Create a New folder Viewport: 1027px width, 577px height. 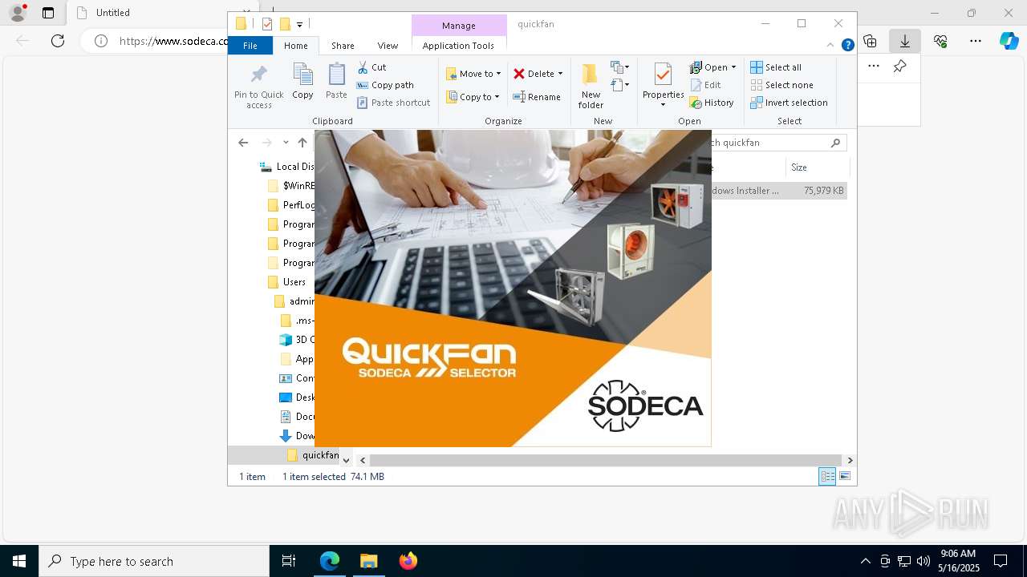[x=591, y=87]
